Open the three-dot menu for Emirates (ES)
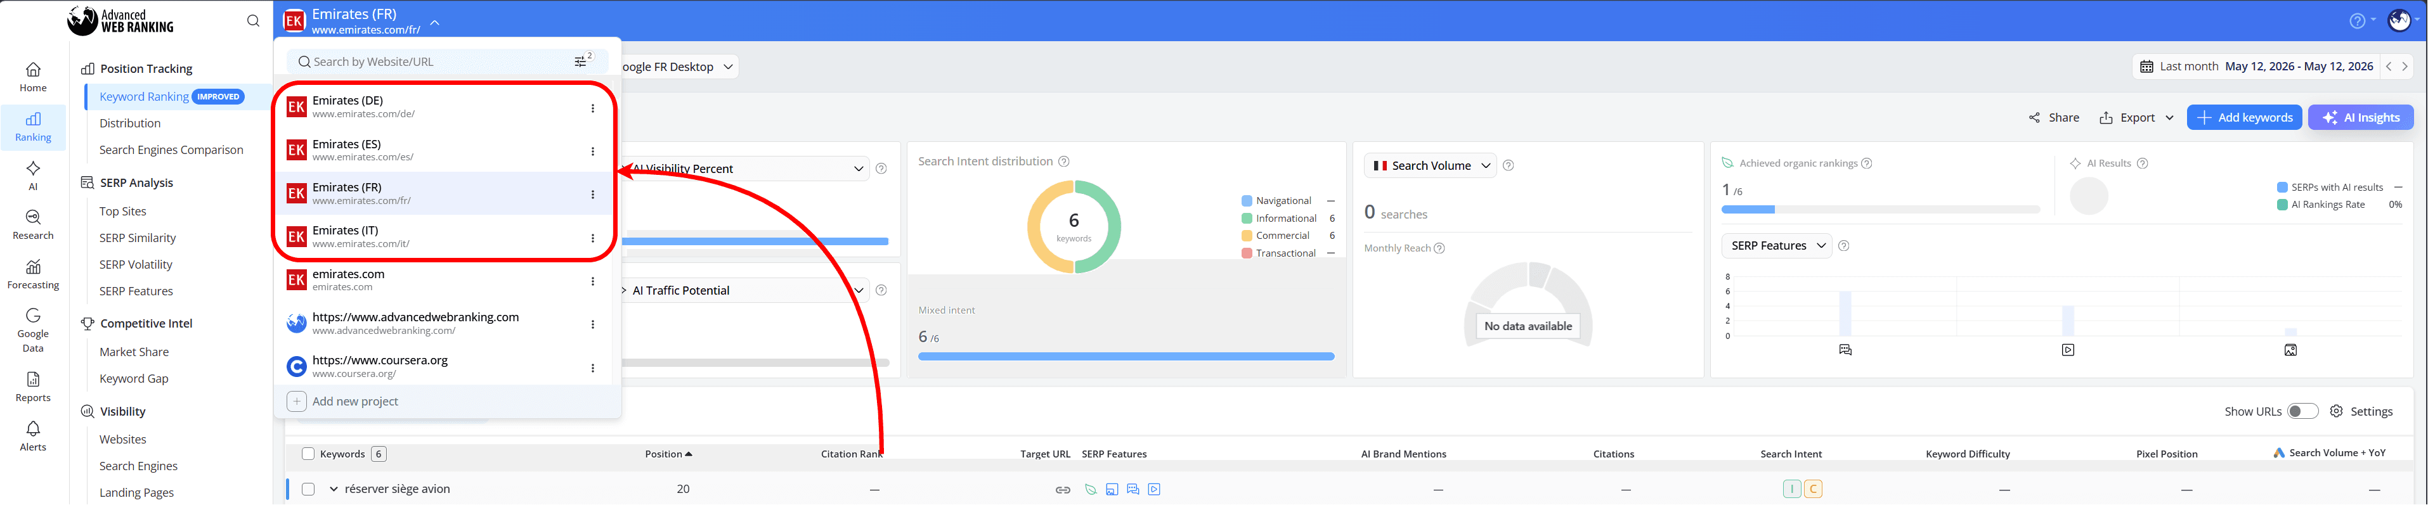This screenshot has height=505, width=2428. tap(593, 151)
